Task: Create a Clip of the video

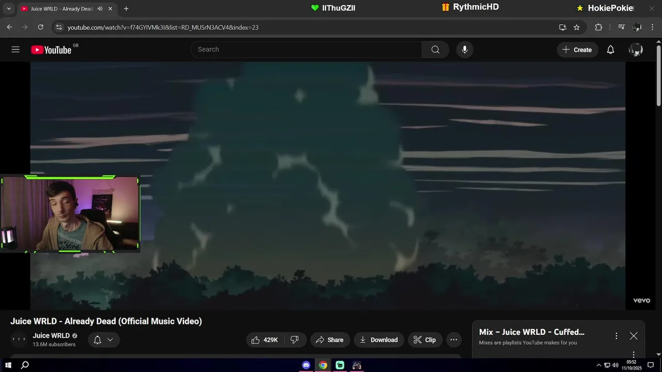Action: 425,339
